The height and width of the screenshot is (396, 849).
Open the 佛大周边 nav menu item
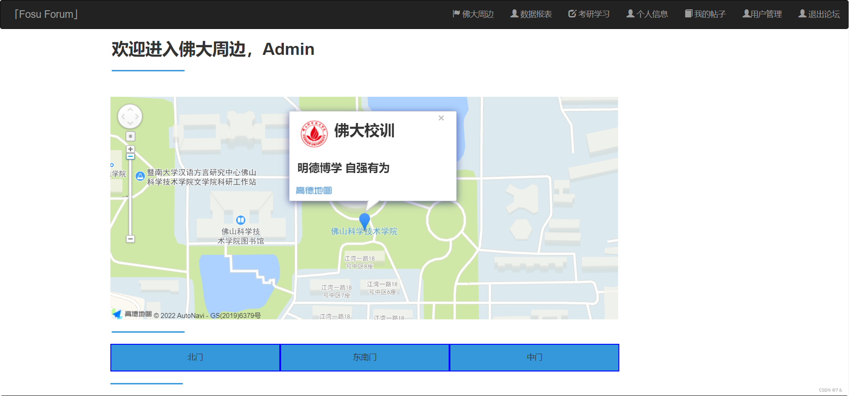(473, 14)
